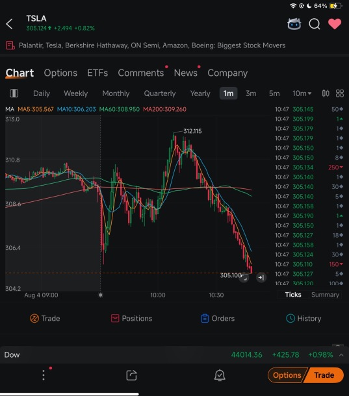Viewport: 349px width, 396px height.
Task: Select the Monthly timeframe
Action: pos(116,93)
